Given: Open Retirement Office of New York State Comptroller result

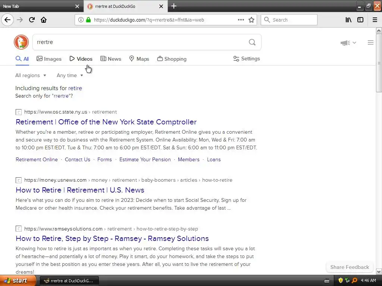Looking at the screenshot, I should [106, 122].
